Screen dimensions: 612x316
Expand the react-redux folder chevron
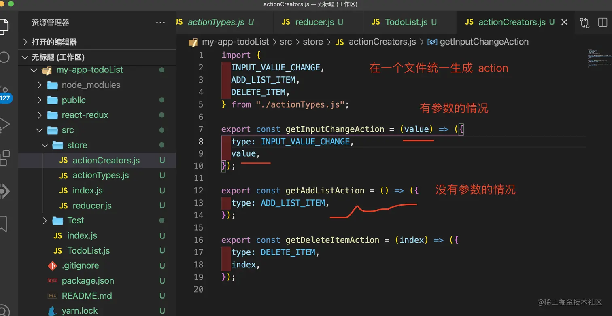40,115
